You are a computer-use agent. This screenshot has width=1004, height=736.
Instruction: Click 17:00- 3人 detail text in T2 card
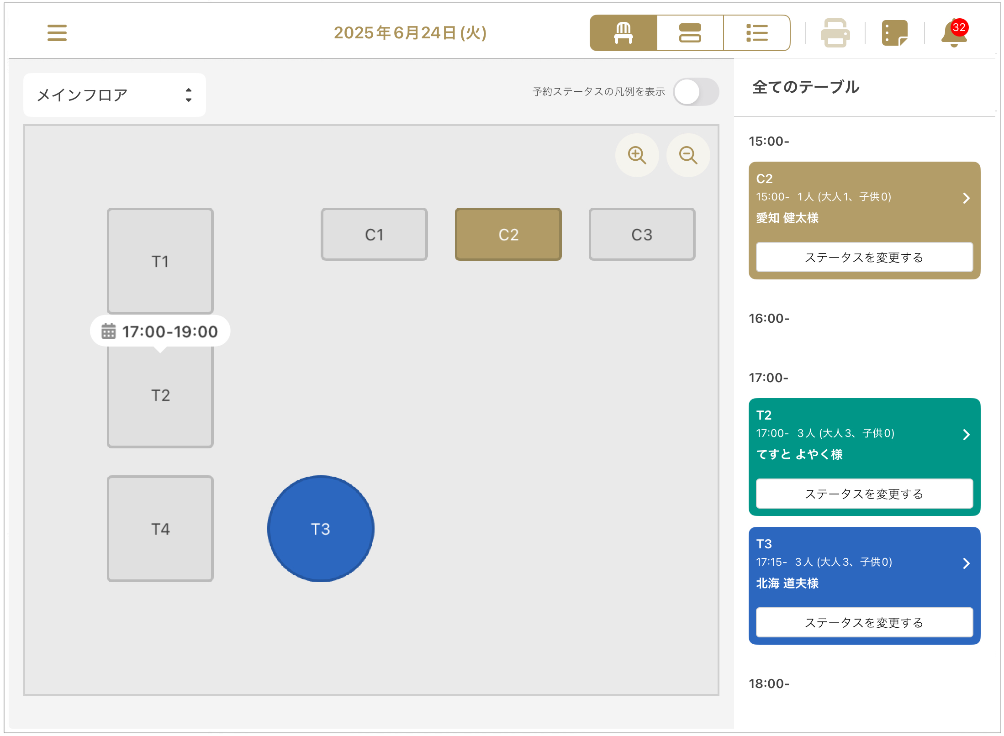825,433
